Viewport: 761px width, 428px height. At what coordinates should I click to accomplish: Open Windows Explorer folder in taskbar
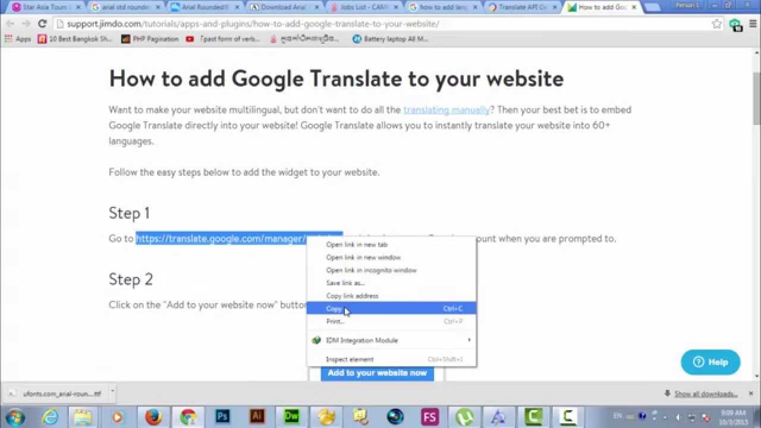tap(83, 416)
